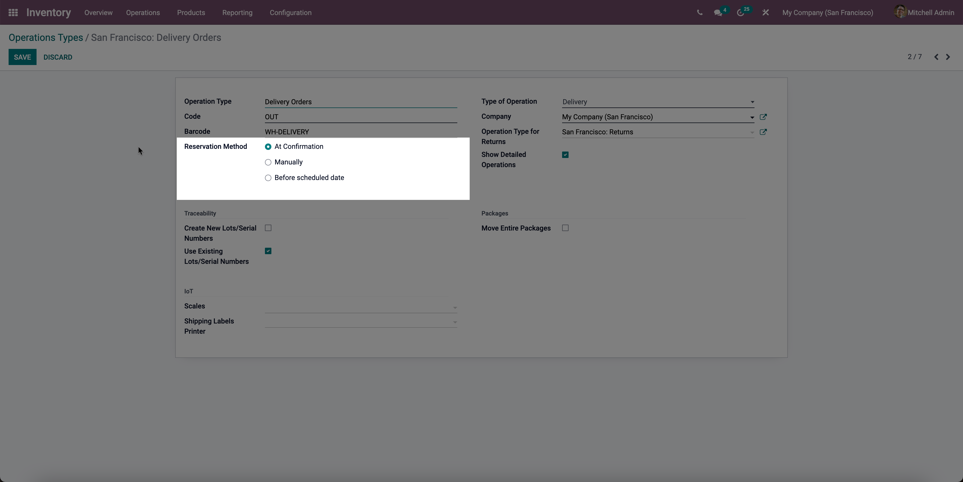
Task: Open the activities clock icon showing 25
Action: [x=741, y=12]
